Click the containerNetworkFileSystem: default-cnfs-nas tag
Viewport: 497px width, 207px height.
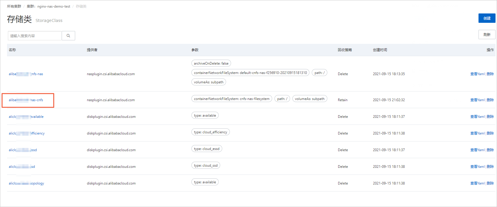pos(250,73)
